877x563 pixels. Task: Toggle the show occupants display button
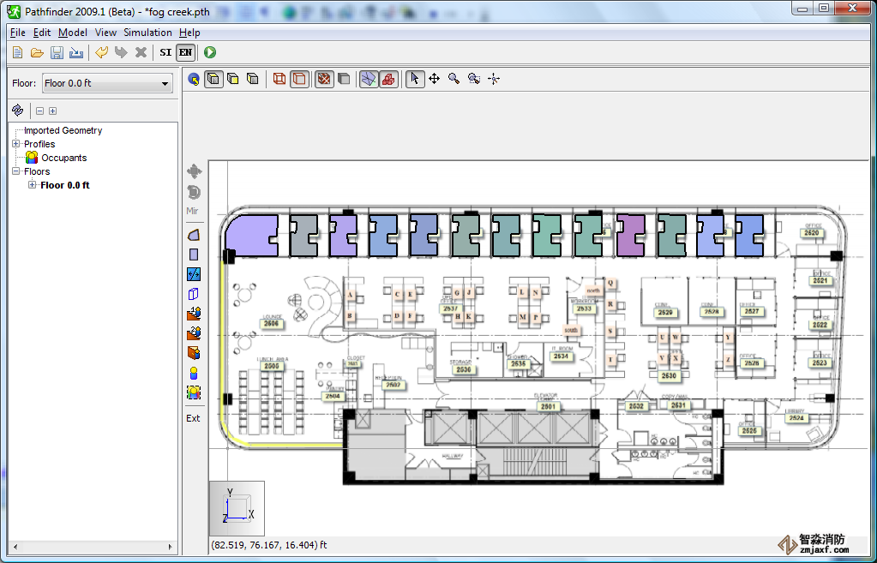point(387,79)
